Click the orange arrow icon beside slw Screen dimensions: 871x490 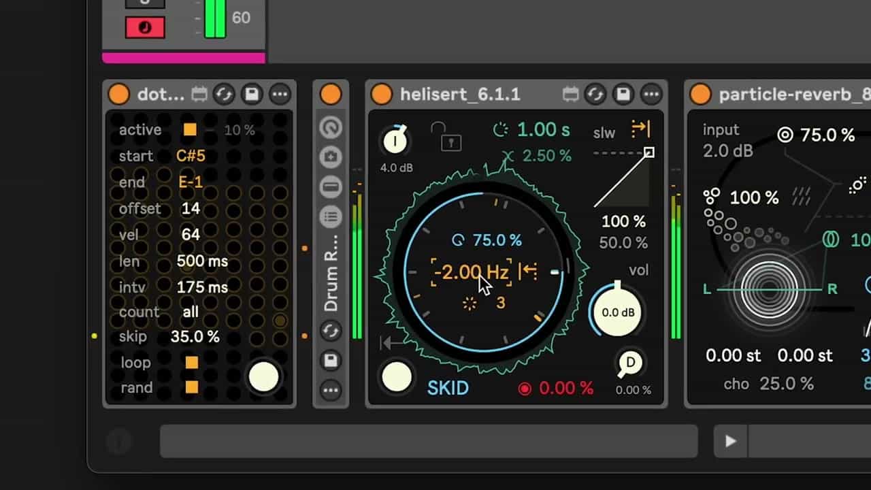point(640,128)
